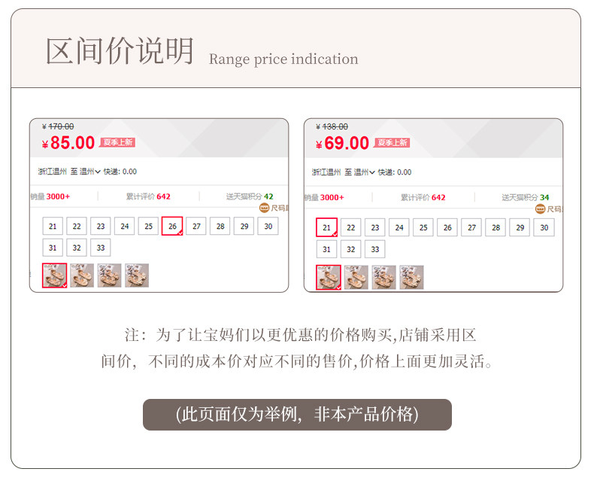This screenshot has width=594, height=490.
Task: Open 累计评价 642 tab in ¥69.00 panel
Action: [423, 197]
